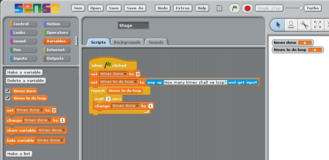329x160 pixels.
Task: Click the times done reporter block in palette
Action: tap(25, 91)
